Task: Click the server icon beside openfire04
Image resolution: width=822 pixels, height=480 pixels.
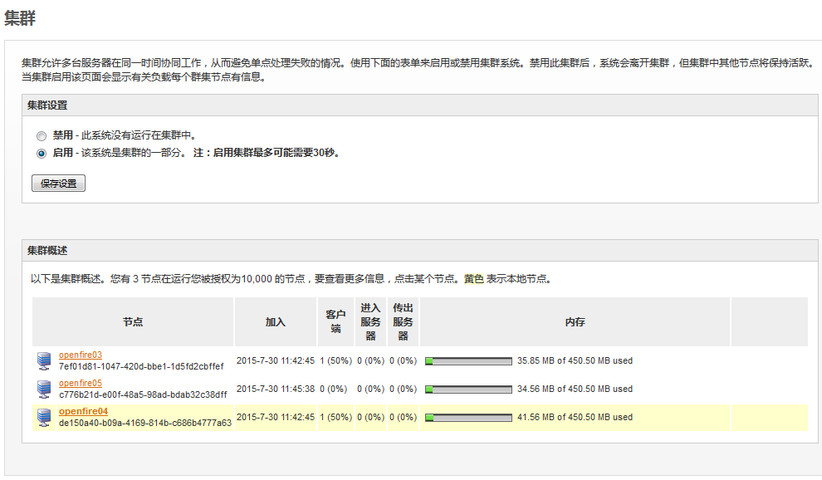Action: tap(46, 418)
